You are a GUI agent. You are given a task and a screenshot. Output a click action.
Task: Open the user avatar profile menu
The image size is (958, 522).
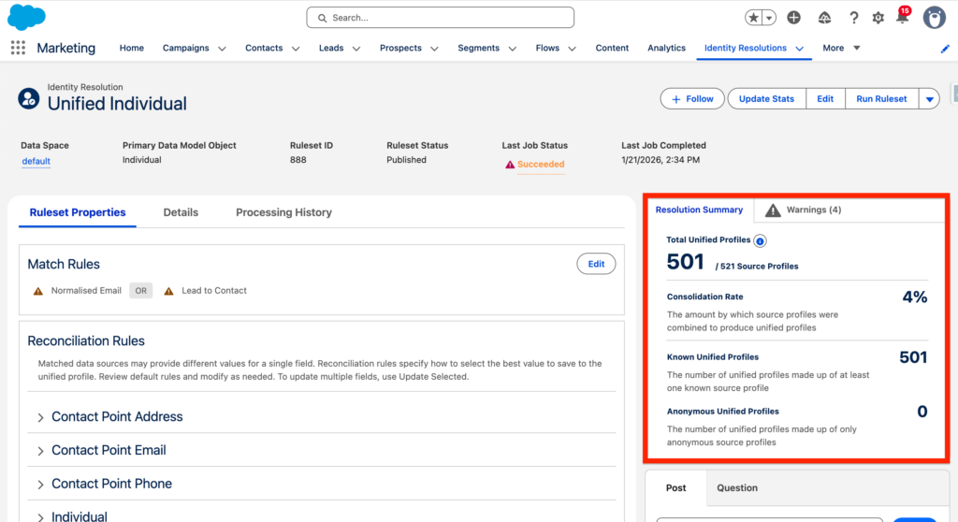click(934, 18)
